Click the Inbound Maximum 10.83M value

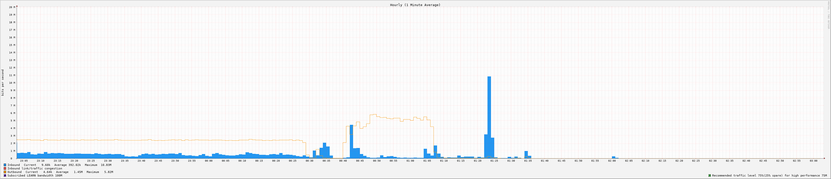tap(106, 165)
